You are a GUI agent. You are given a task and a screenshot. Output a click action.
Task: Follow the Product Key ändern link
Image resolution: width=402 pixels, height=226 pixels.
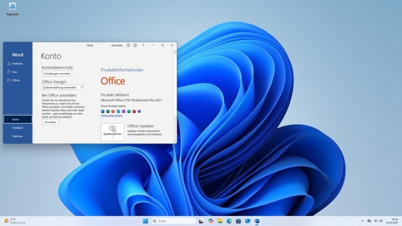coord(112,116)
